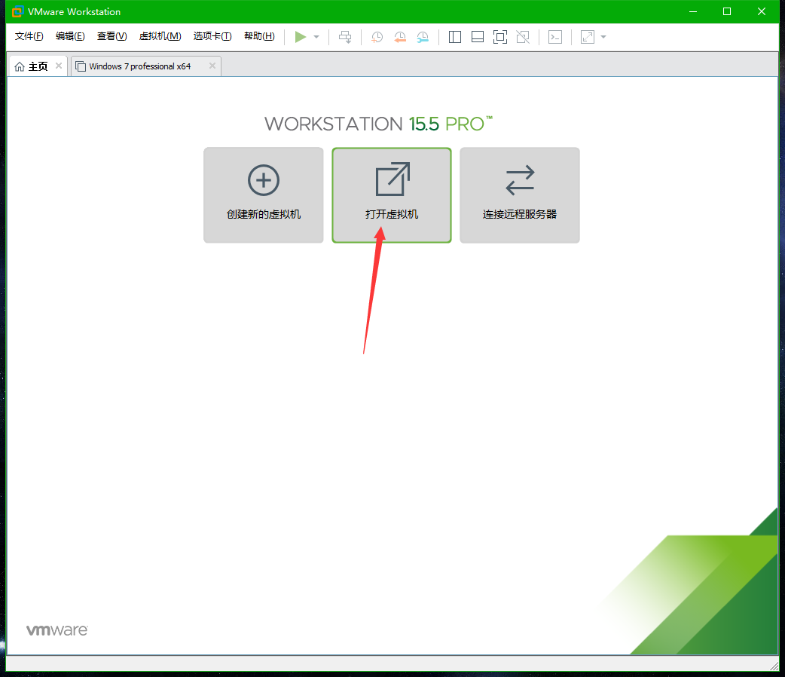Open the 查看(V) menu
Viewport: 785px width, 677px height.
tap(111, 36)
